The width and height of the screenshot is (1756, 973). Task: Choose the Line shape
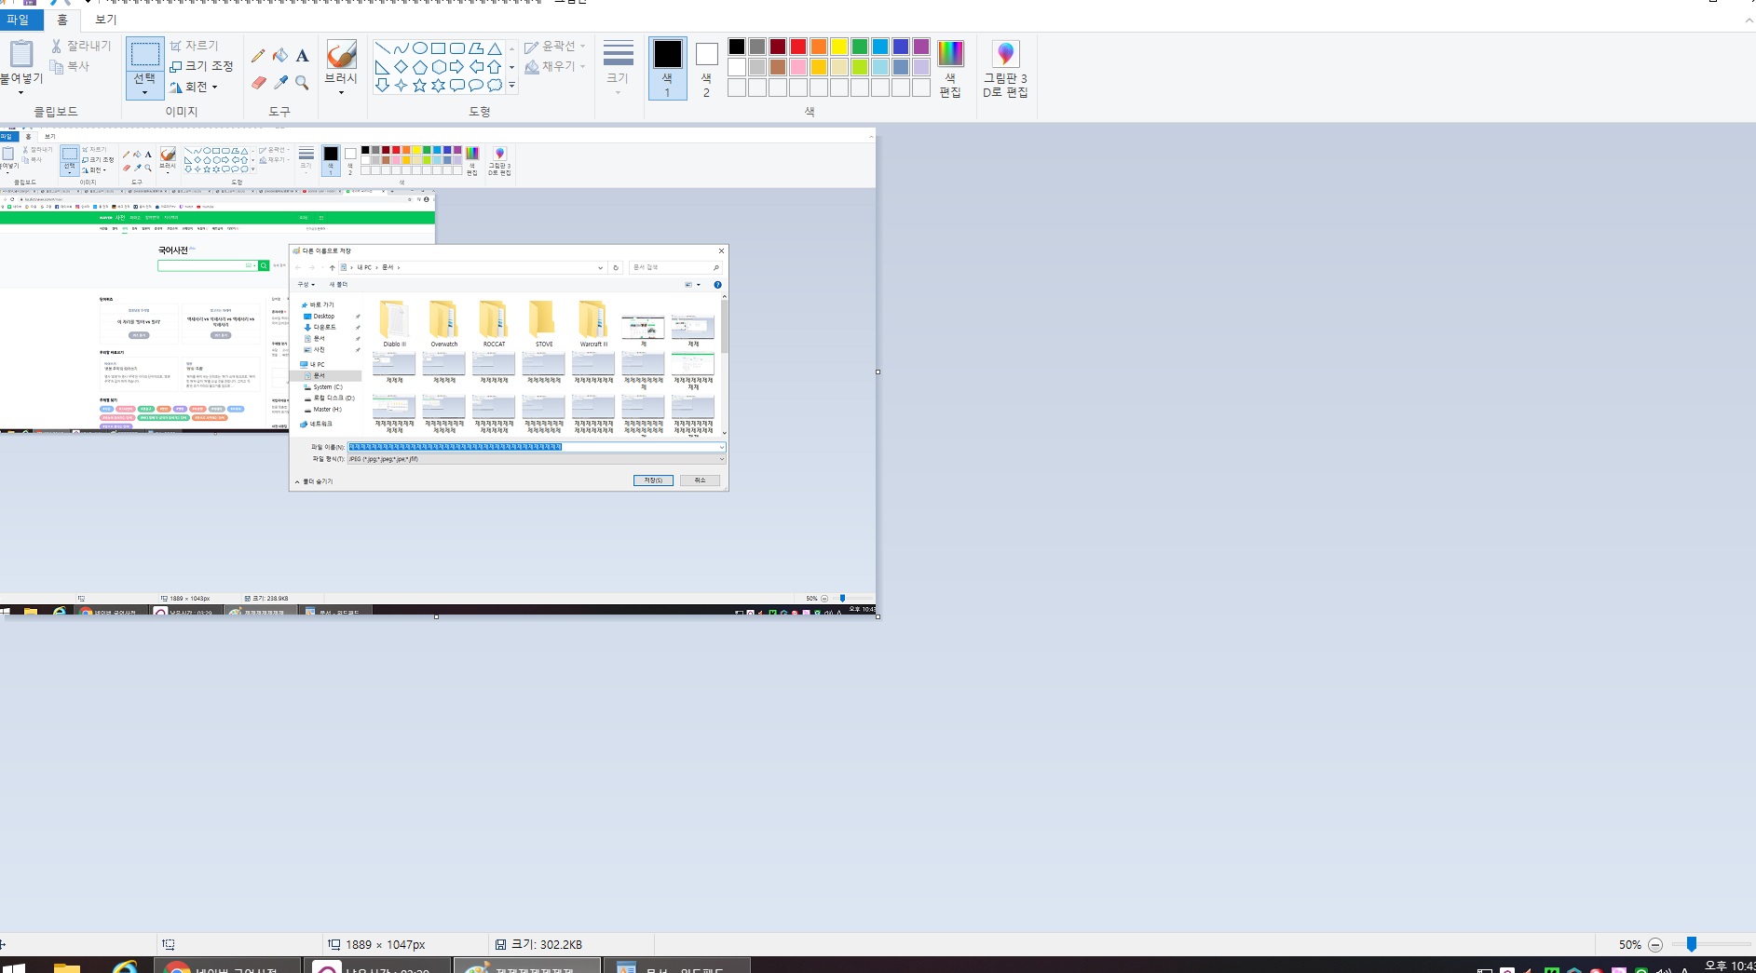383,48
